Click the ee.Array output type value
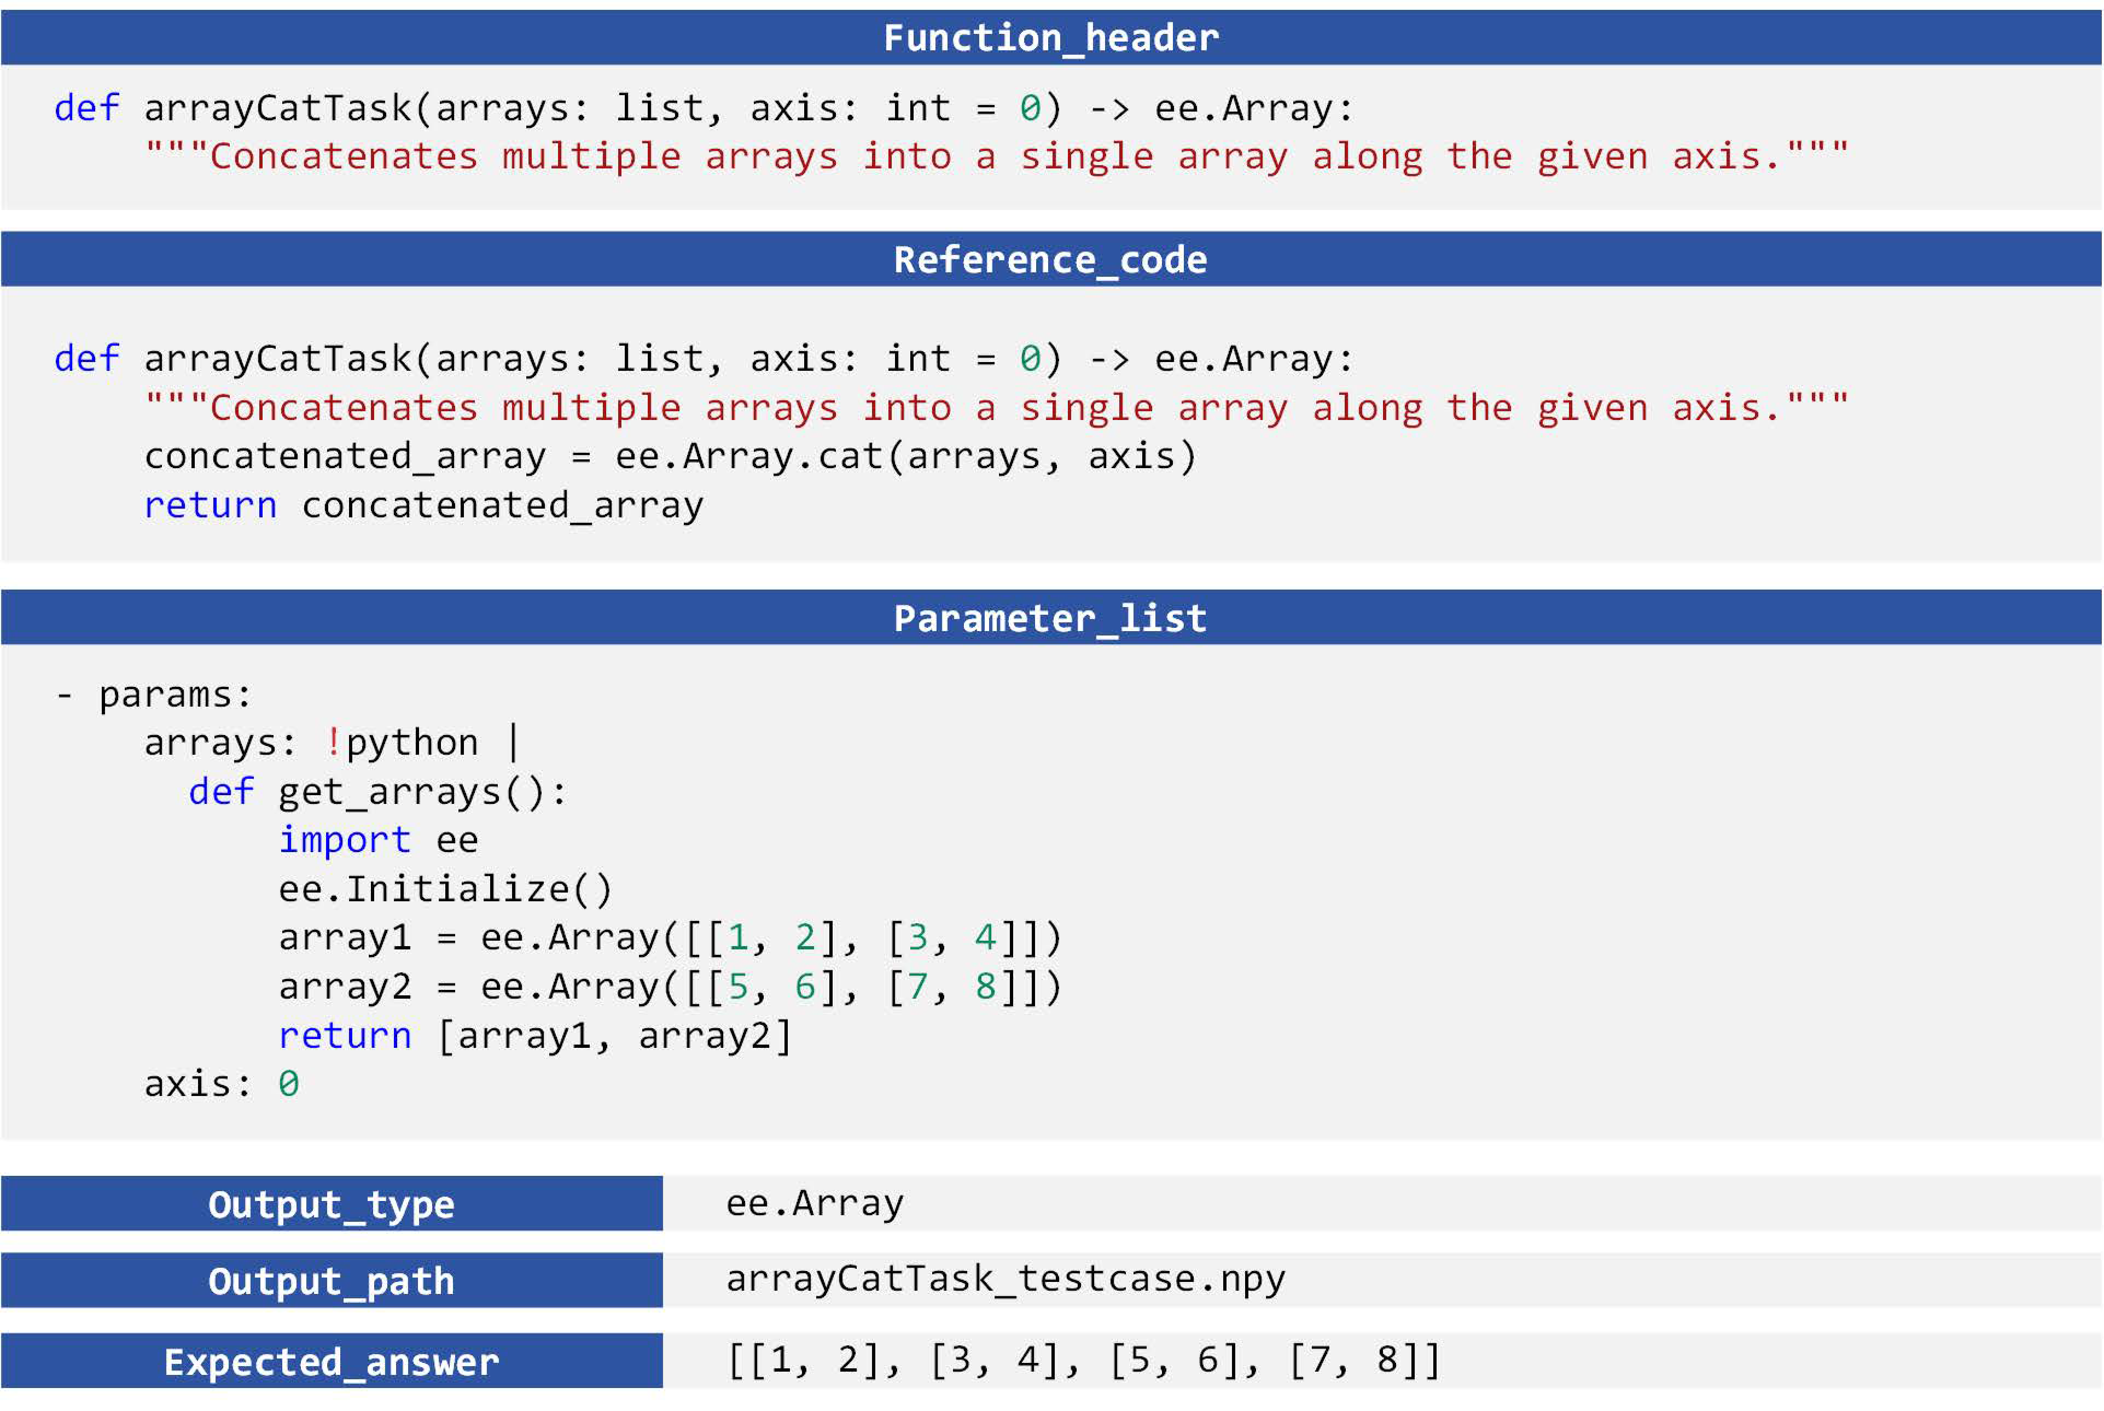Screen dimensions: 2104x1411 pyautogui.click(x=815, y=1203)
